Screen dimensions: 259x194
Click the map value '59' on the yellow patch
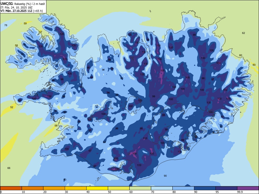pyautogui.click(x=25, y=24)
